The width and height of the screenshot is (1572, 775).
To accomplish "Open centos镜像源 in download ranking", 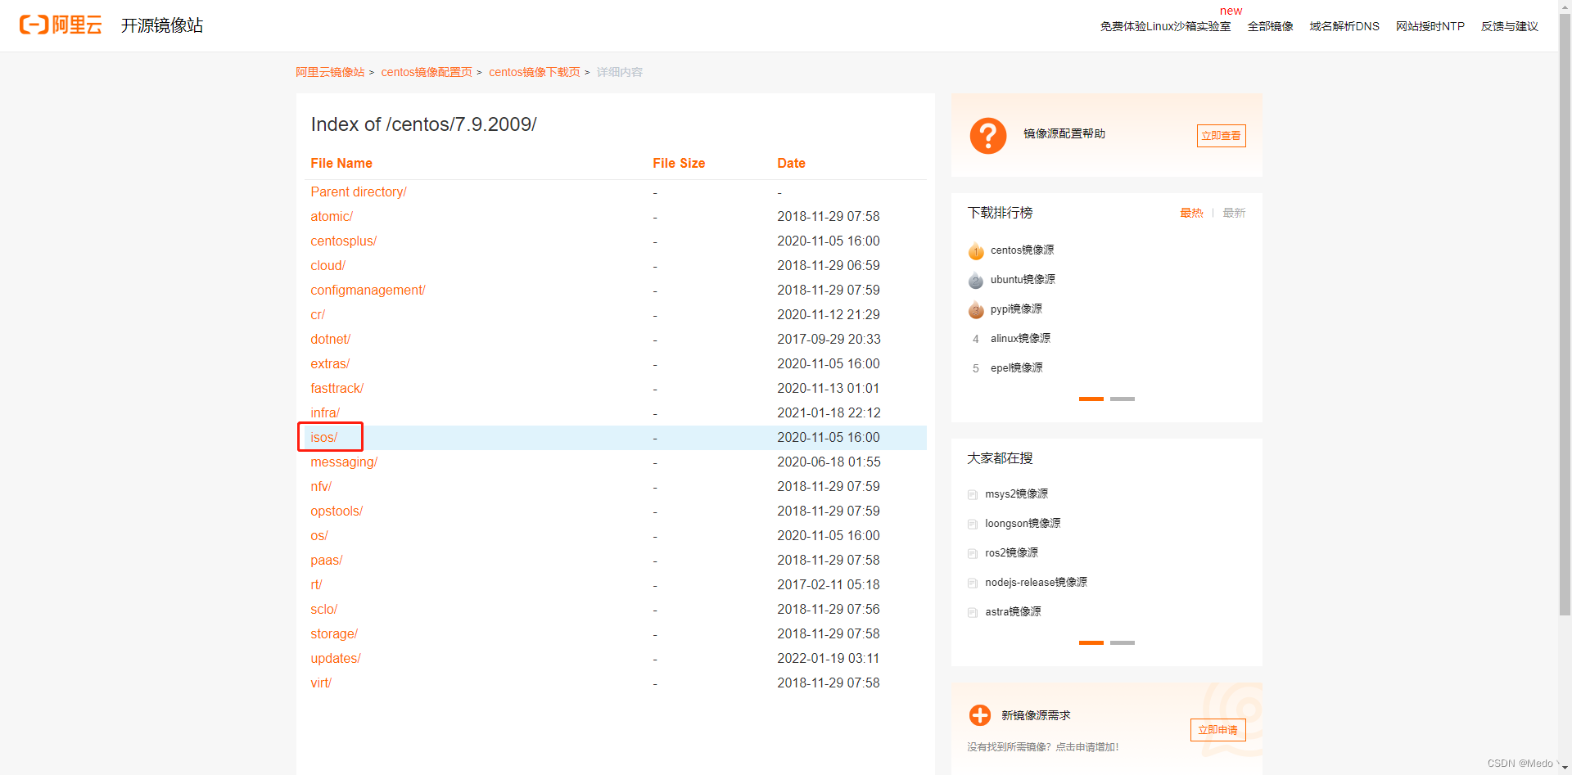I will coord(1022,250).
